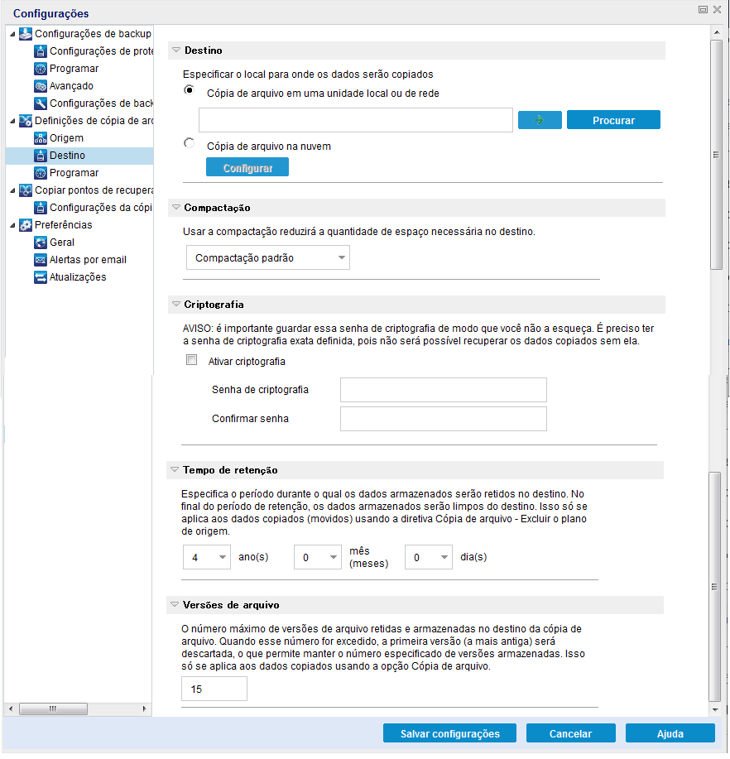
Task: Click the Copiar pontos de recuperação icon
Action: click(25, 190)
